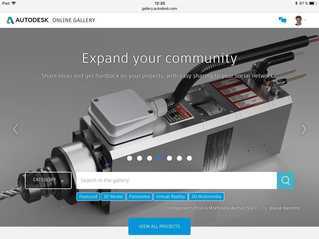The image size is (319, 239).
Task: Go to the previous carousel slide arrow
Action: pyautogui.click(x=15, y=129)
